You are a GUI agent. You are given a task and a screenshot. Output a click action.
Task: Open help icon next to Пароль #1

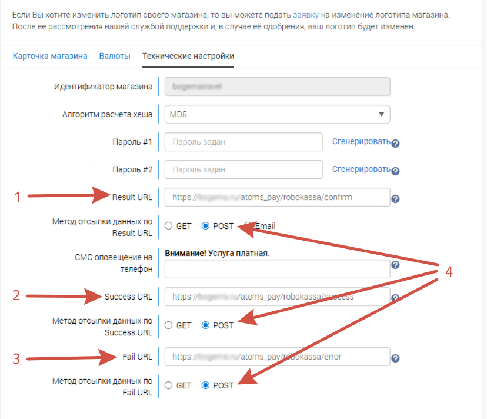pyautogui.click(x=395, y=144)
